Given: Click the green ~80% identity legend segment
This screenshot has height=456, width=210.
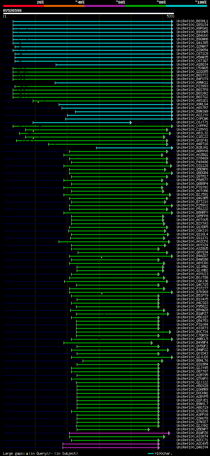Looking at the screenshot, I should 145,6.
